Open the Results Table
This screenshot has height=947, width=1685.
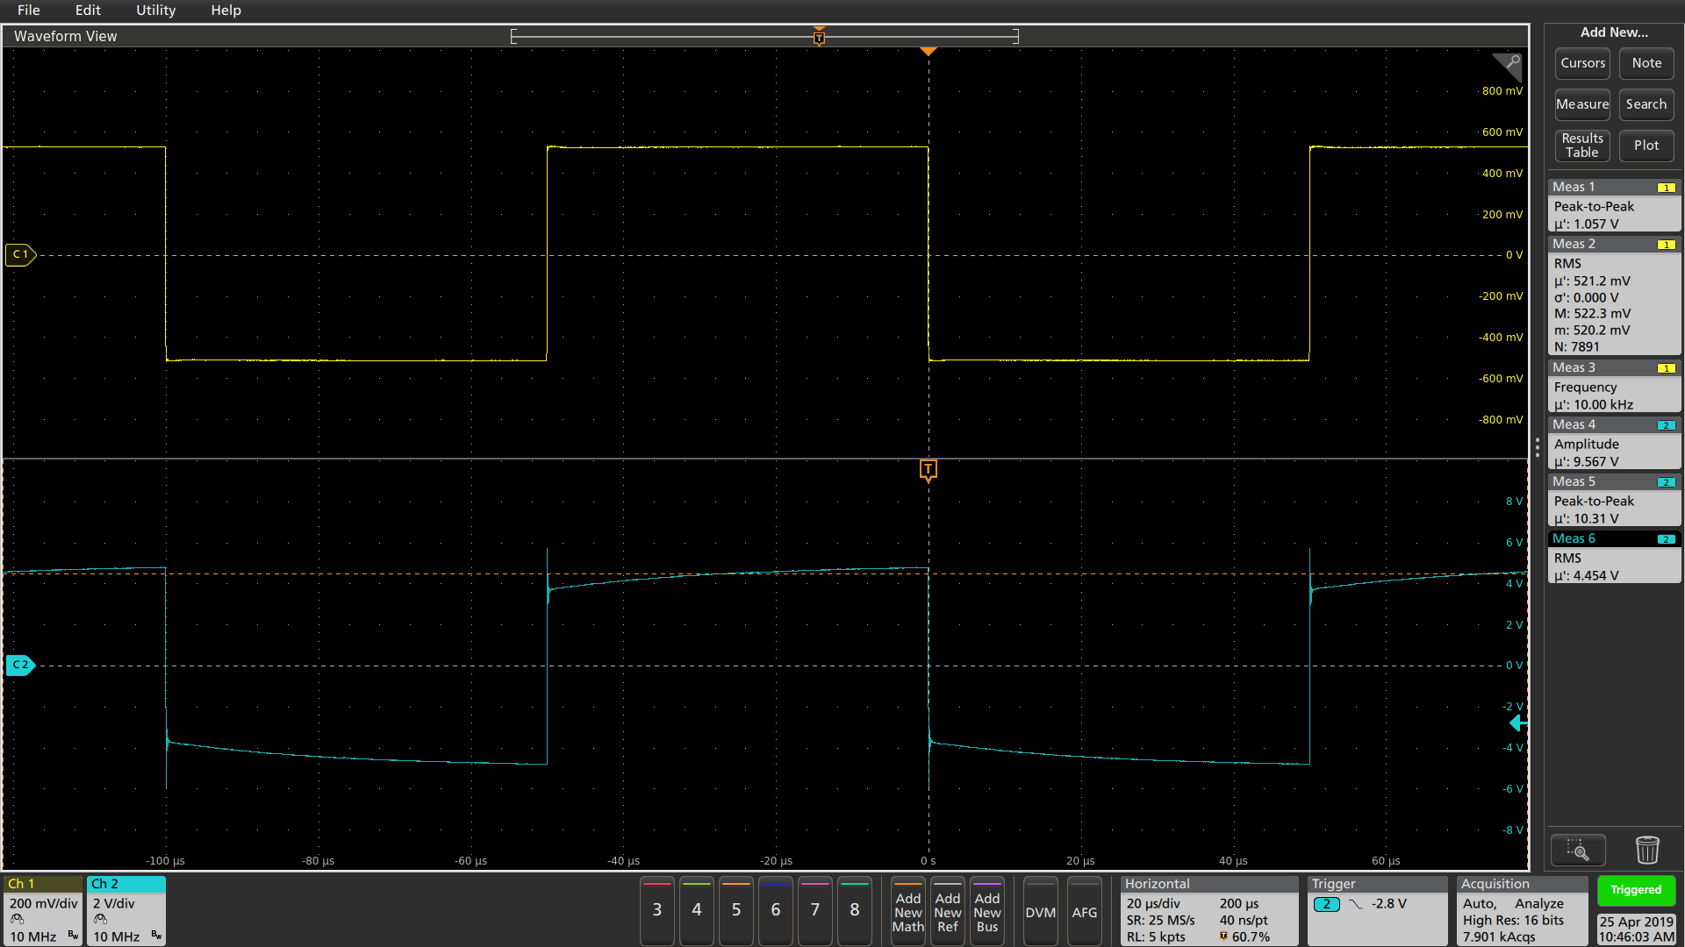point(1582,146)
